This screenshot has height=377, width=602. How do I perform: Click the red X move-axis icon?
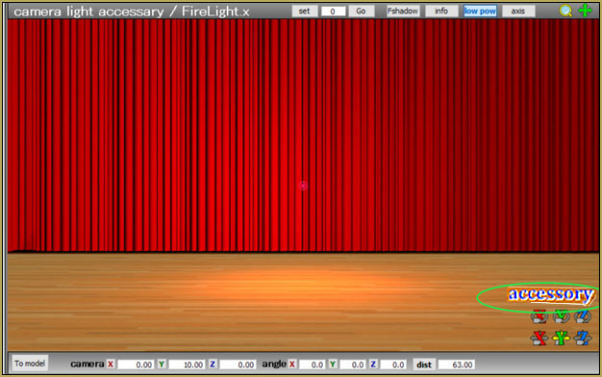click(539, 338)
